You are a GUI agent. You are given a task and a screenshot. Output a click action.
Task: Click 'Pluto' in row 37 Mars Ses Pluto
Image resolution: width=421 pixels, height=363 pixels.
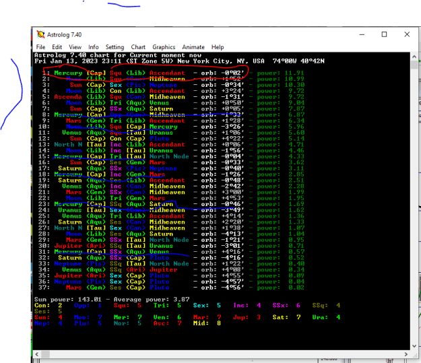[159, 288]
